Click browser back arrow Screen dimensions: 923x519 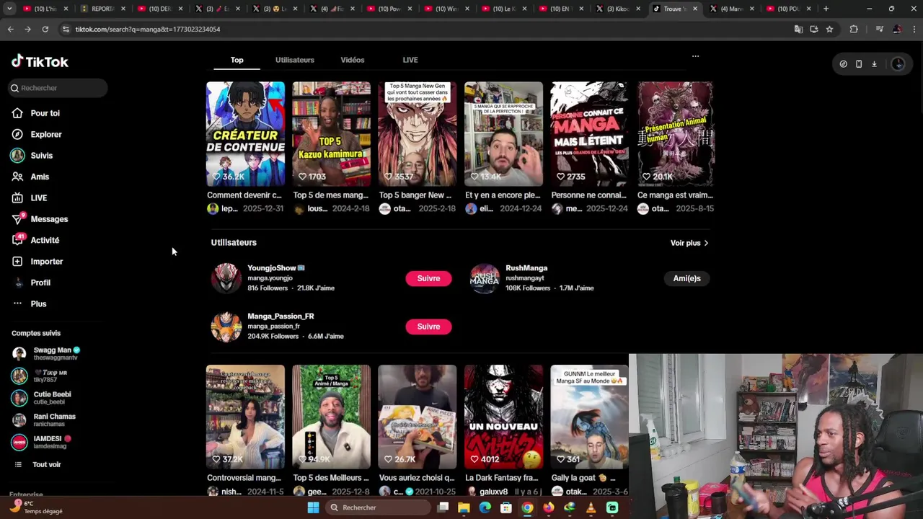10,29
